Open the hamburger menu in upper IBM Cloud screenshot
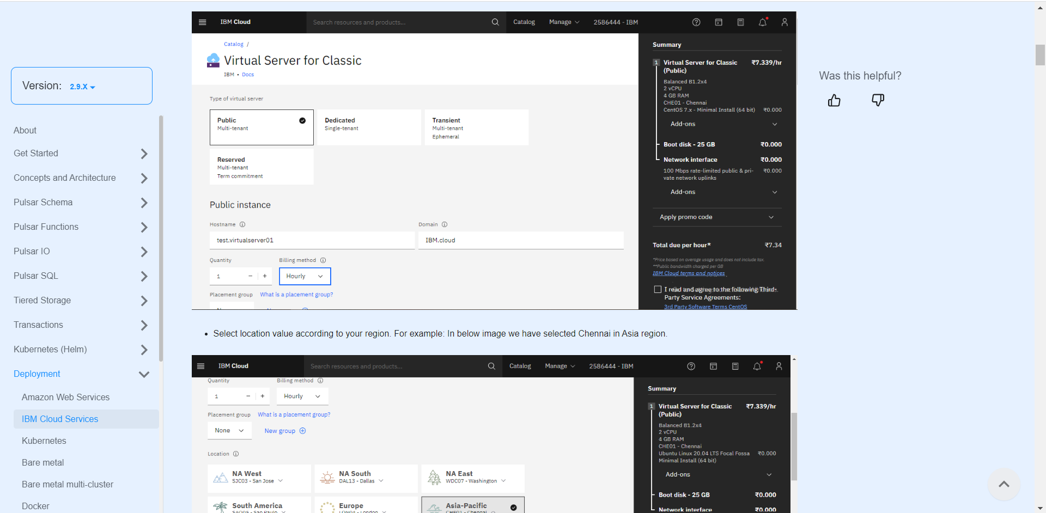Screen dimensions: 1046x513 tap(203, 22)
